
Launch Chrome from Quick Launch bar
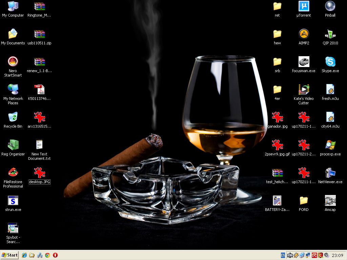tap(47, 255)
